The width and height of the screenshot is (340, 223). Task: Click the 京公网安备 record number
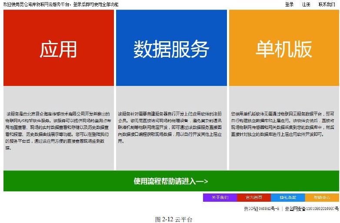click(311, 209)
